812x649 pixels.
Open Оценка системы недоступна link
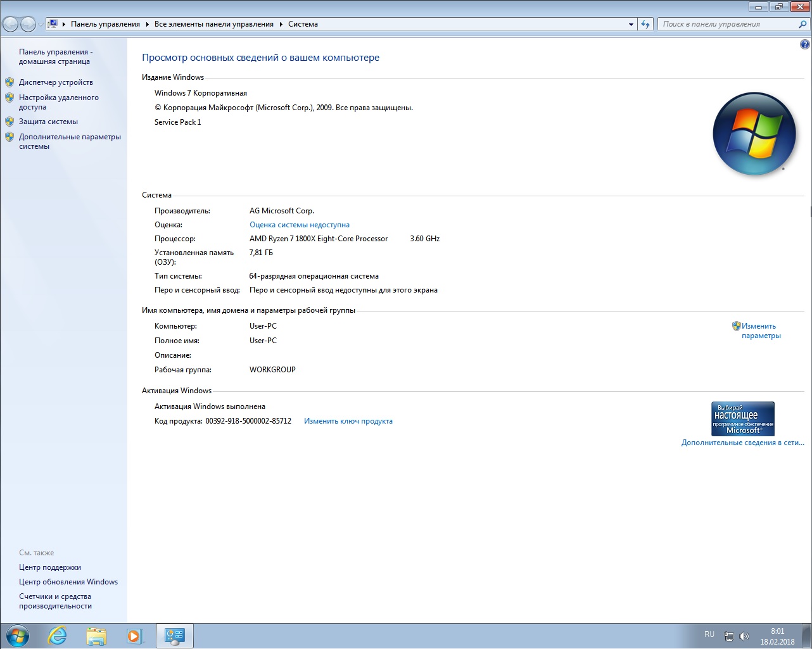(x=300, y=225)
